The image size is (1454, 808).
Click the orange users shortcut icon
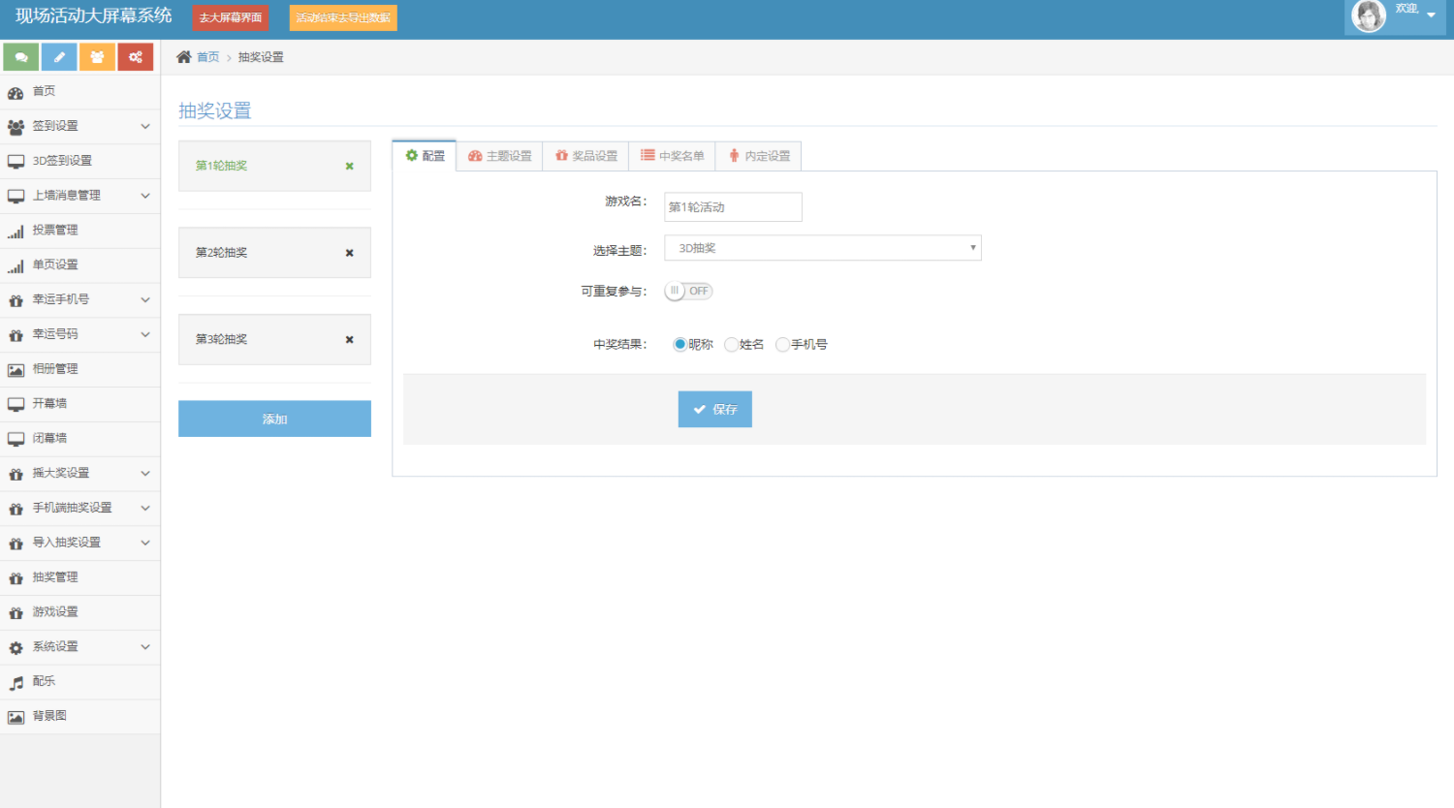tap(97, 57)
